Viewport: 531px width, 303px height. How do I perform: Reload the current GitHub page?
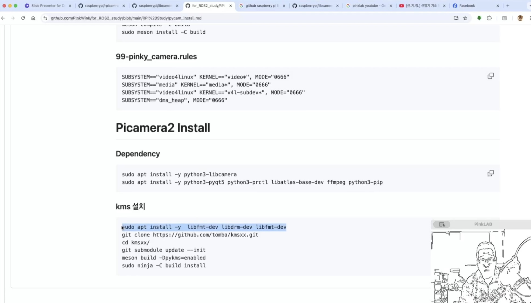pyautogui.click(x=23, y=18)
